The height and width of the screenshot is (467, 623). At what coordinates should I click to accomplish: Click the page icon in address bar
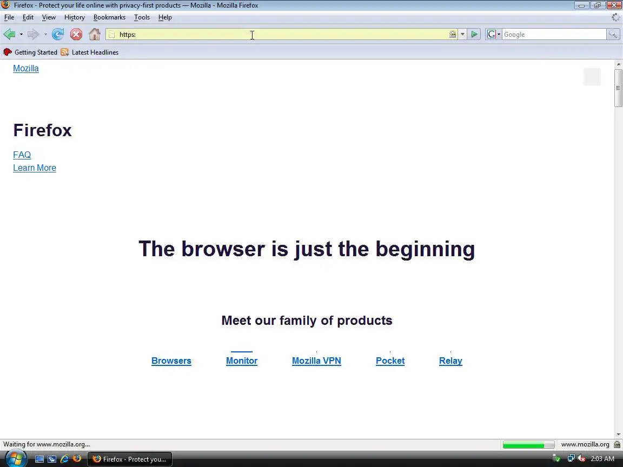click(111, 35)
